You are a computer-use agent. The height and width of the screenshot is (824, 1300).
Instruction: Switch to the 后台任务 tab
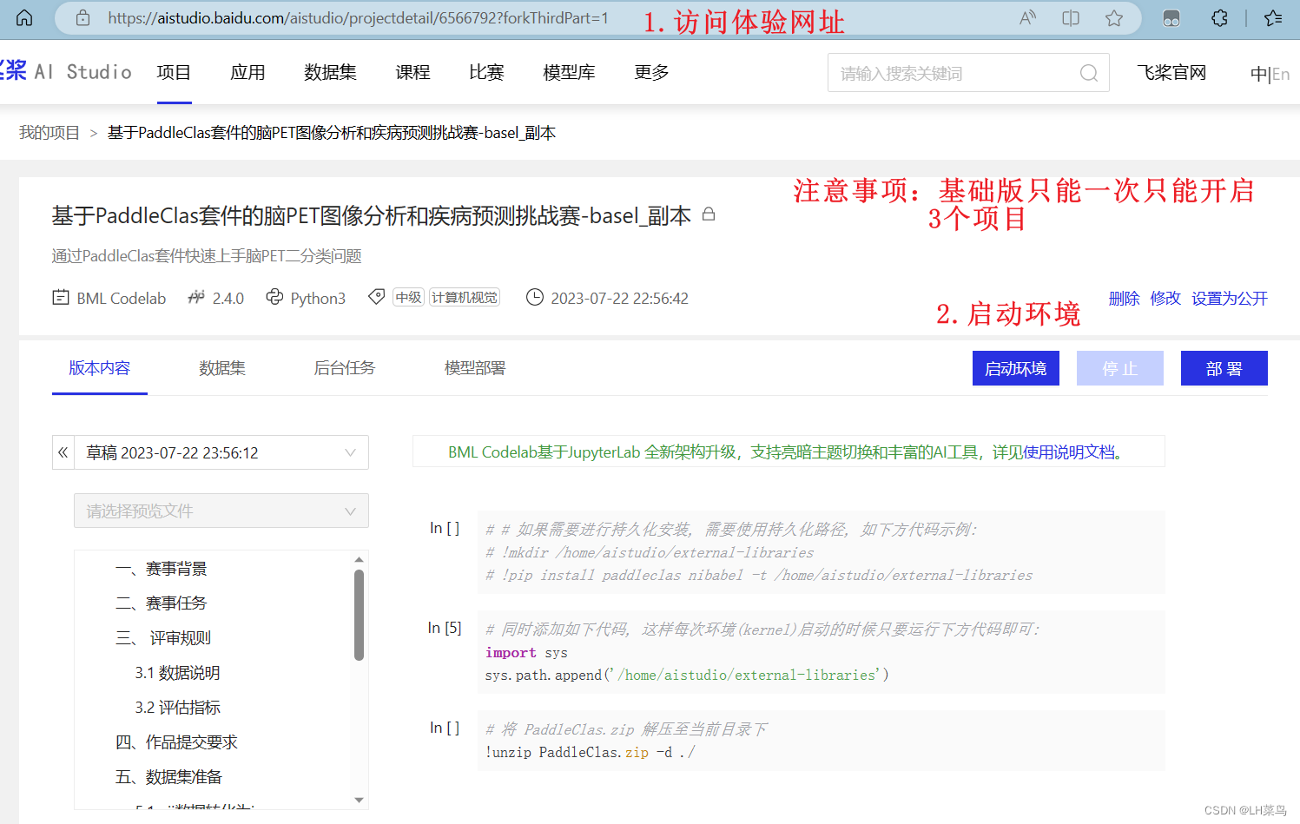[345, 368]
